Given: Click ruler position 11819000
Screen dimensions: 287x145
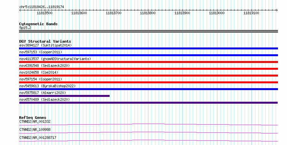Looking at the screenshot, I should click(x=217, y=13).
